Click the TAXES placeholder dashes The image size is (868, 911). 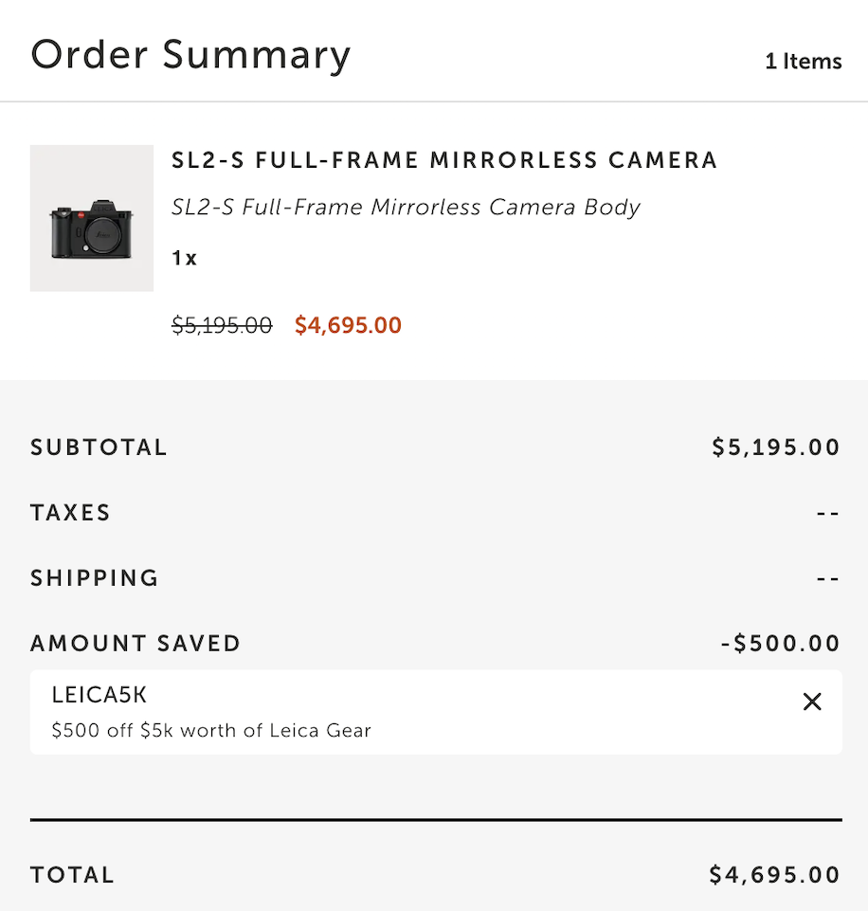pos(828,512)
